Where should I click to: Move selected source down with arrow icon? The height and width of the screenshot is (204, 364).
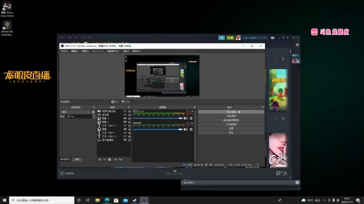coord(121,160)
